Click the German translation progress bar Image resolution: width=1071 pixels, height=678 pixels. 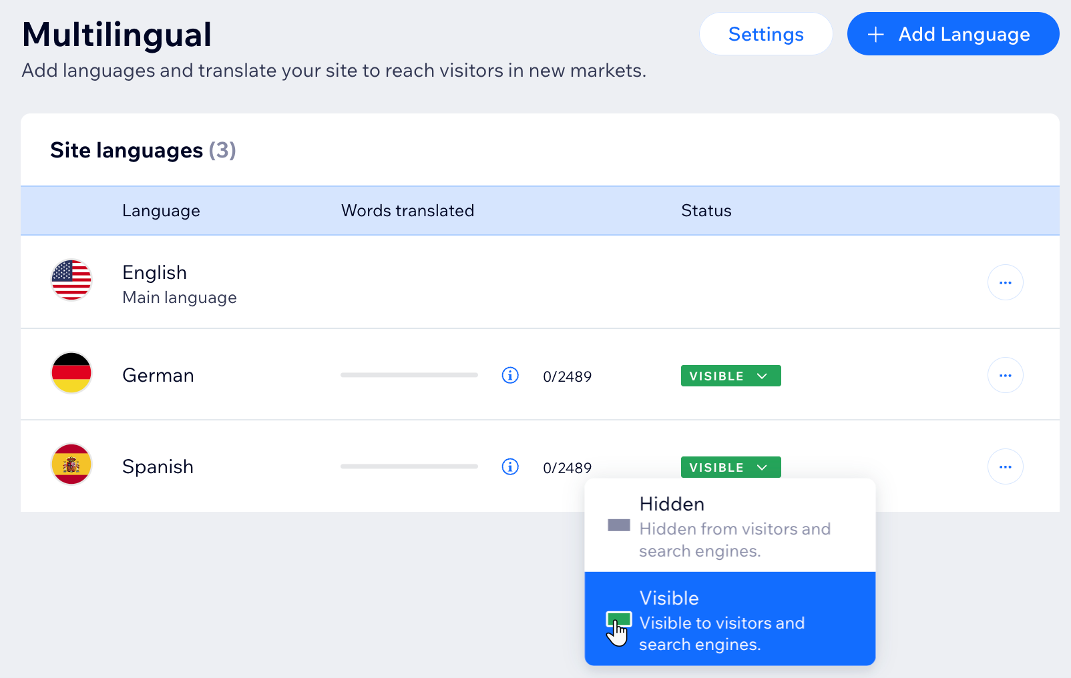click(409, 375)
